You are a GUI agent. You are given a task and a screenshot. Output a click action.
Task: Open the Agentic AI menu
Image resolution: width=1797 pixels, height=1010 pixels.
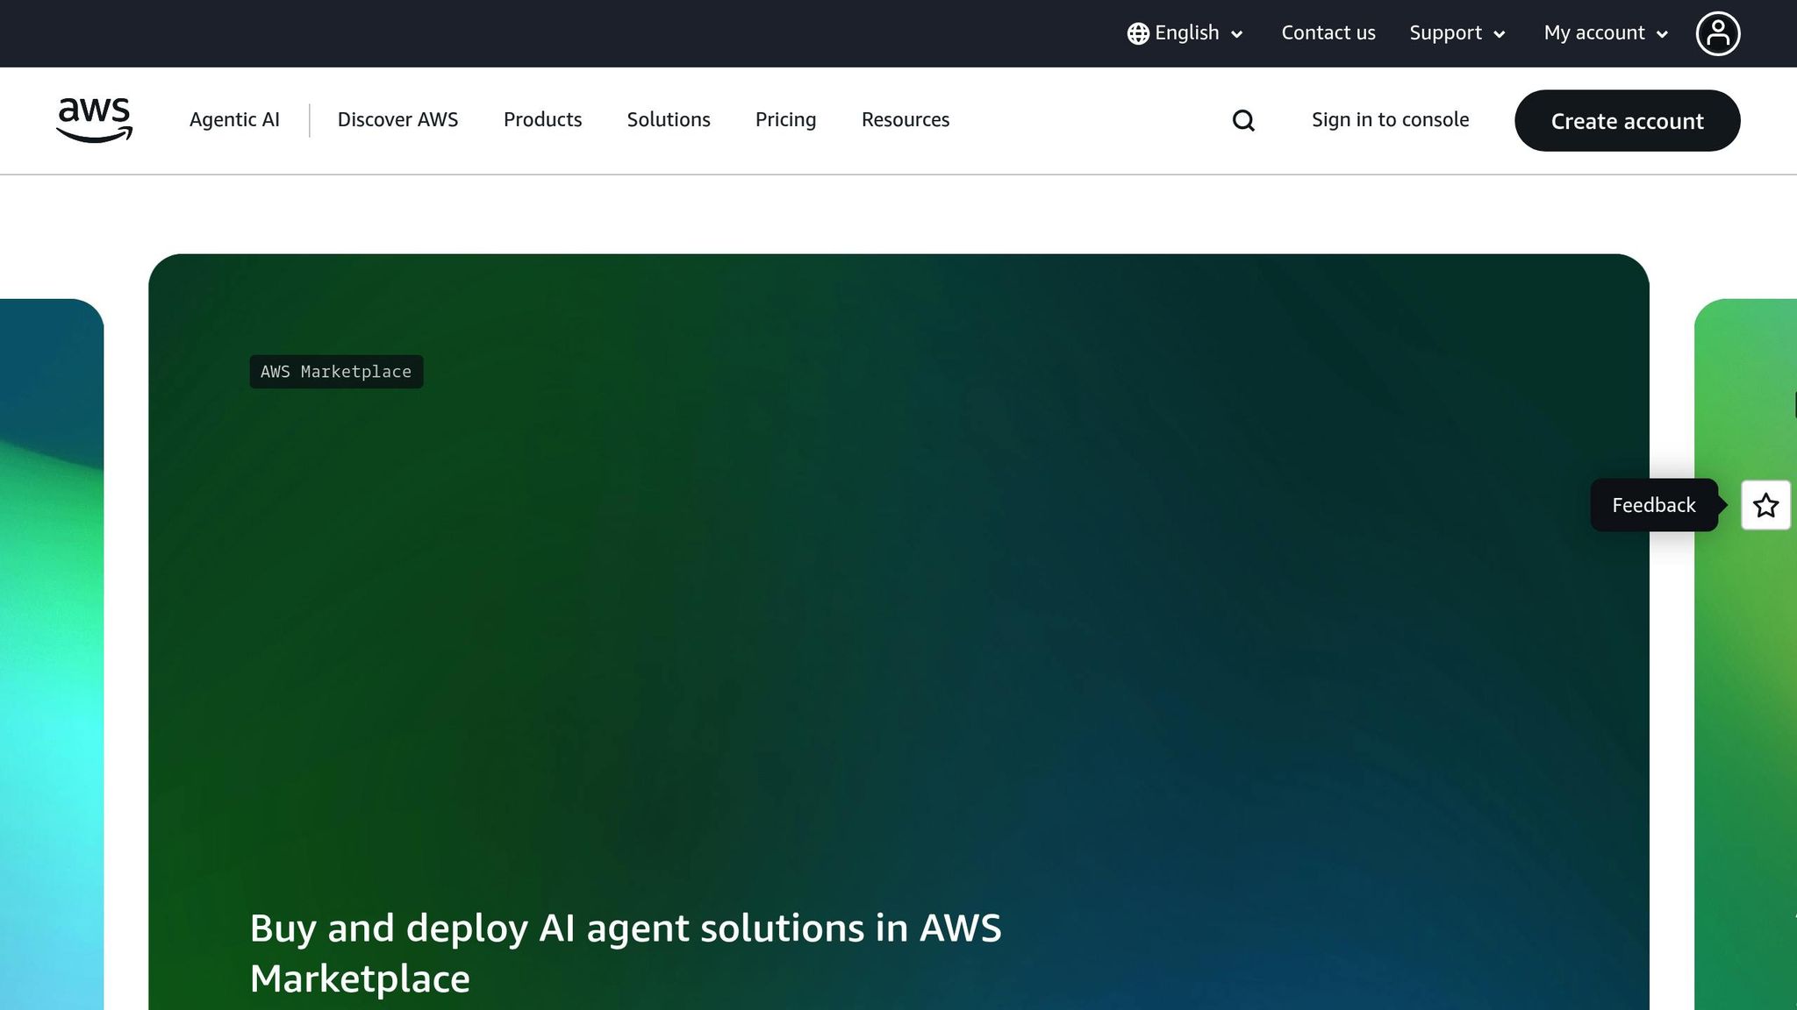234,120
